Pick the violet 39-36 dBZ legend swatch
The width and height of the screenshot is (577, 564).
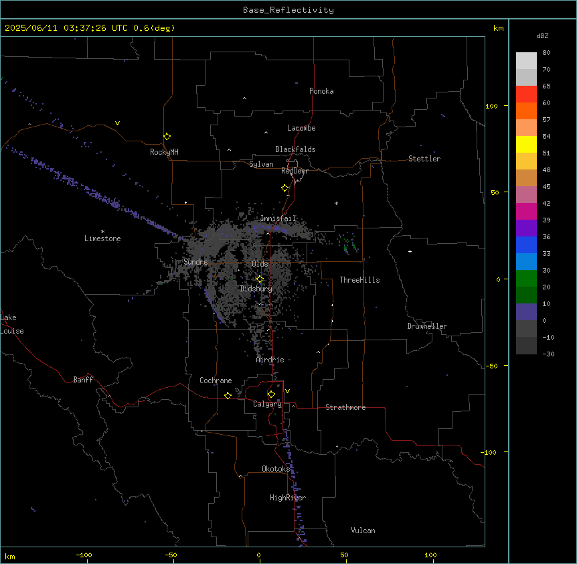pyautogui.click(x=526, y=228)
